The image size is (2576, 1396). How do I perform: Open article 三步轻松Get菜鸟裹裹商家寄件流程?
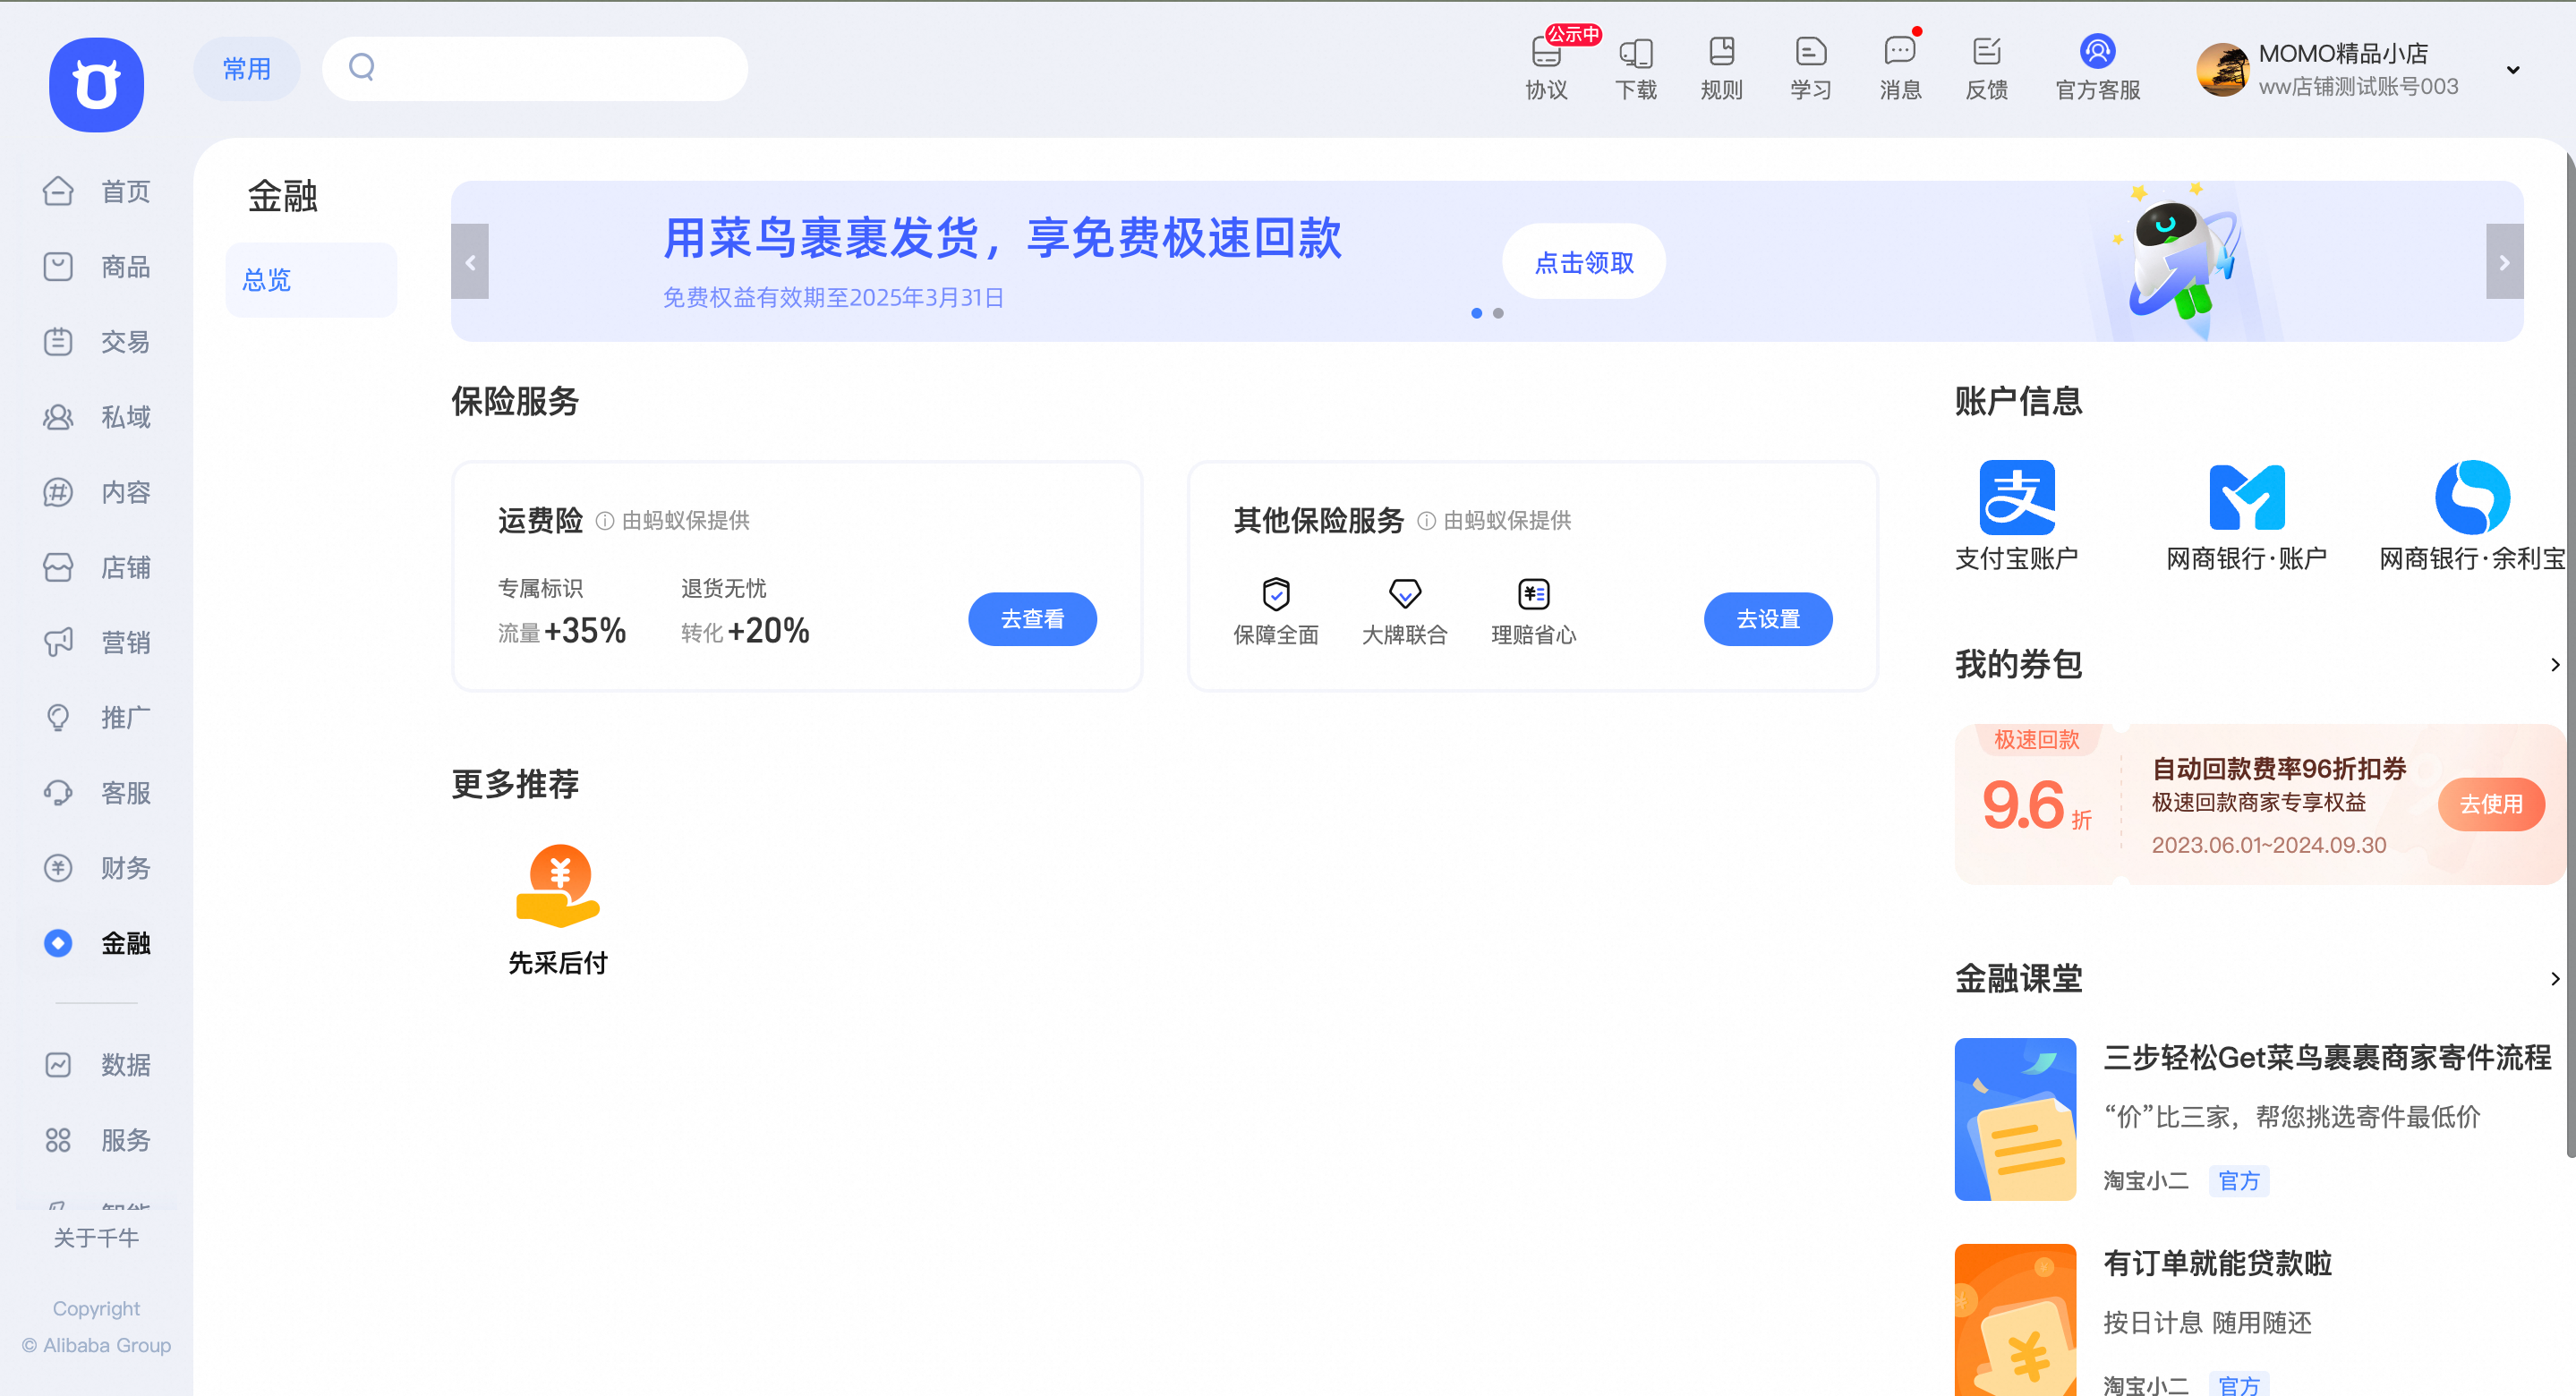(x=2327, y=1058)
